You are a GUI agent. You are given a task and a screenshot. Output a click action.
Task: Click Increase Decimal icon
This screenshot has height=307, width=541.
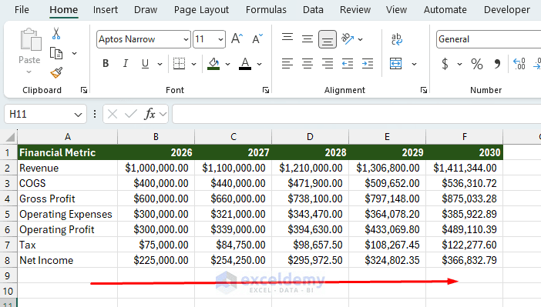[x=519, y=64]
